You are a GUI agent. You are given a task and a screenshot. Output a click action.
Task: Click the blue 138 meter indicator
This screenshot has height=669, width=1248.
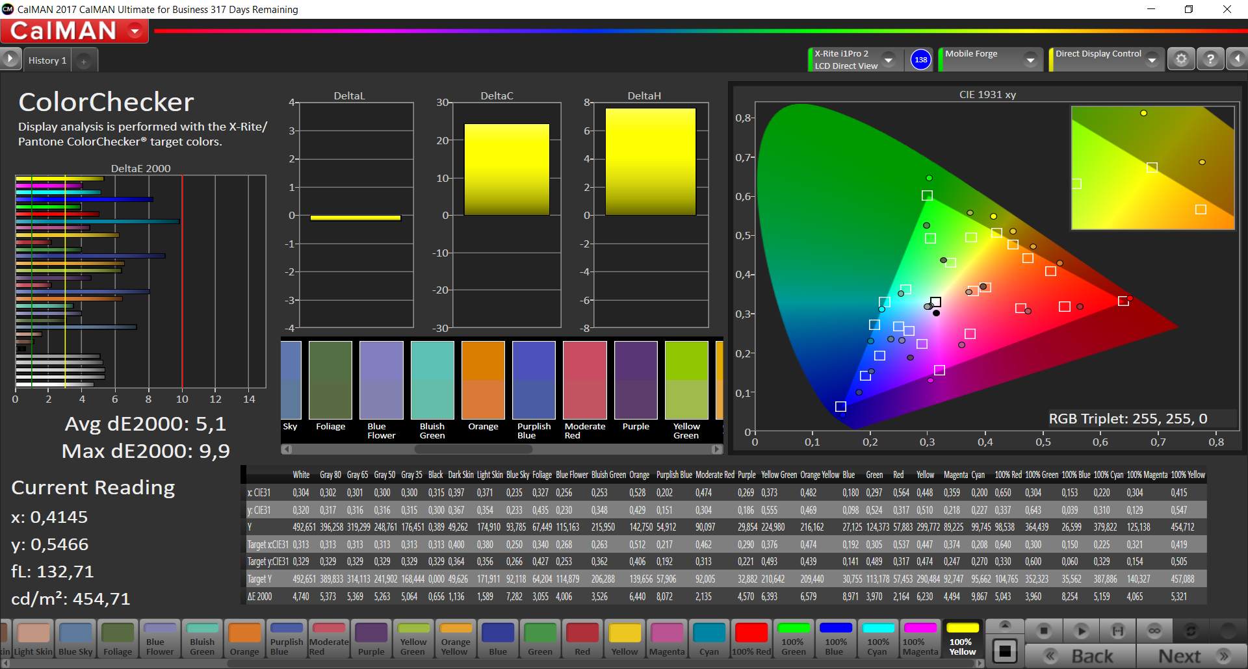pyautogui.click(x=920, y=60)
